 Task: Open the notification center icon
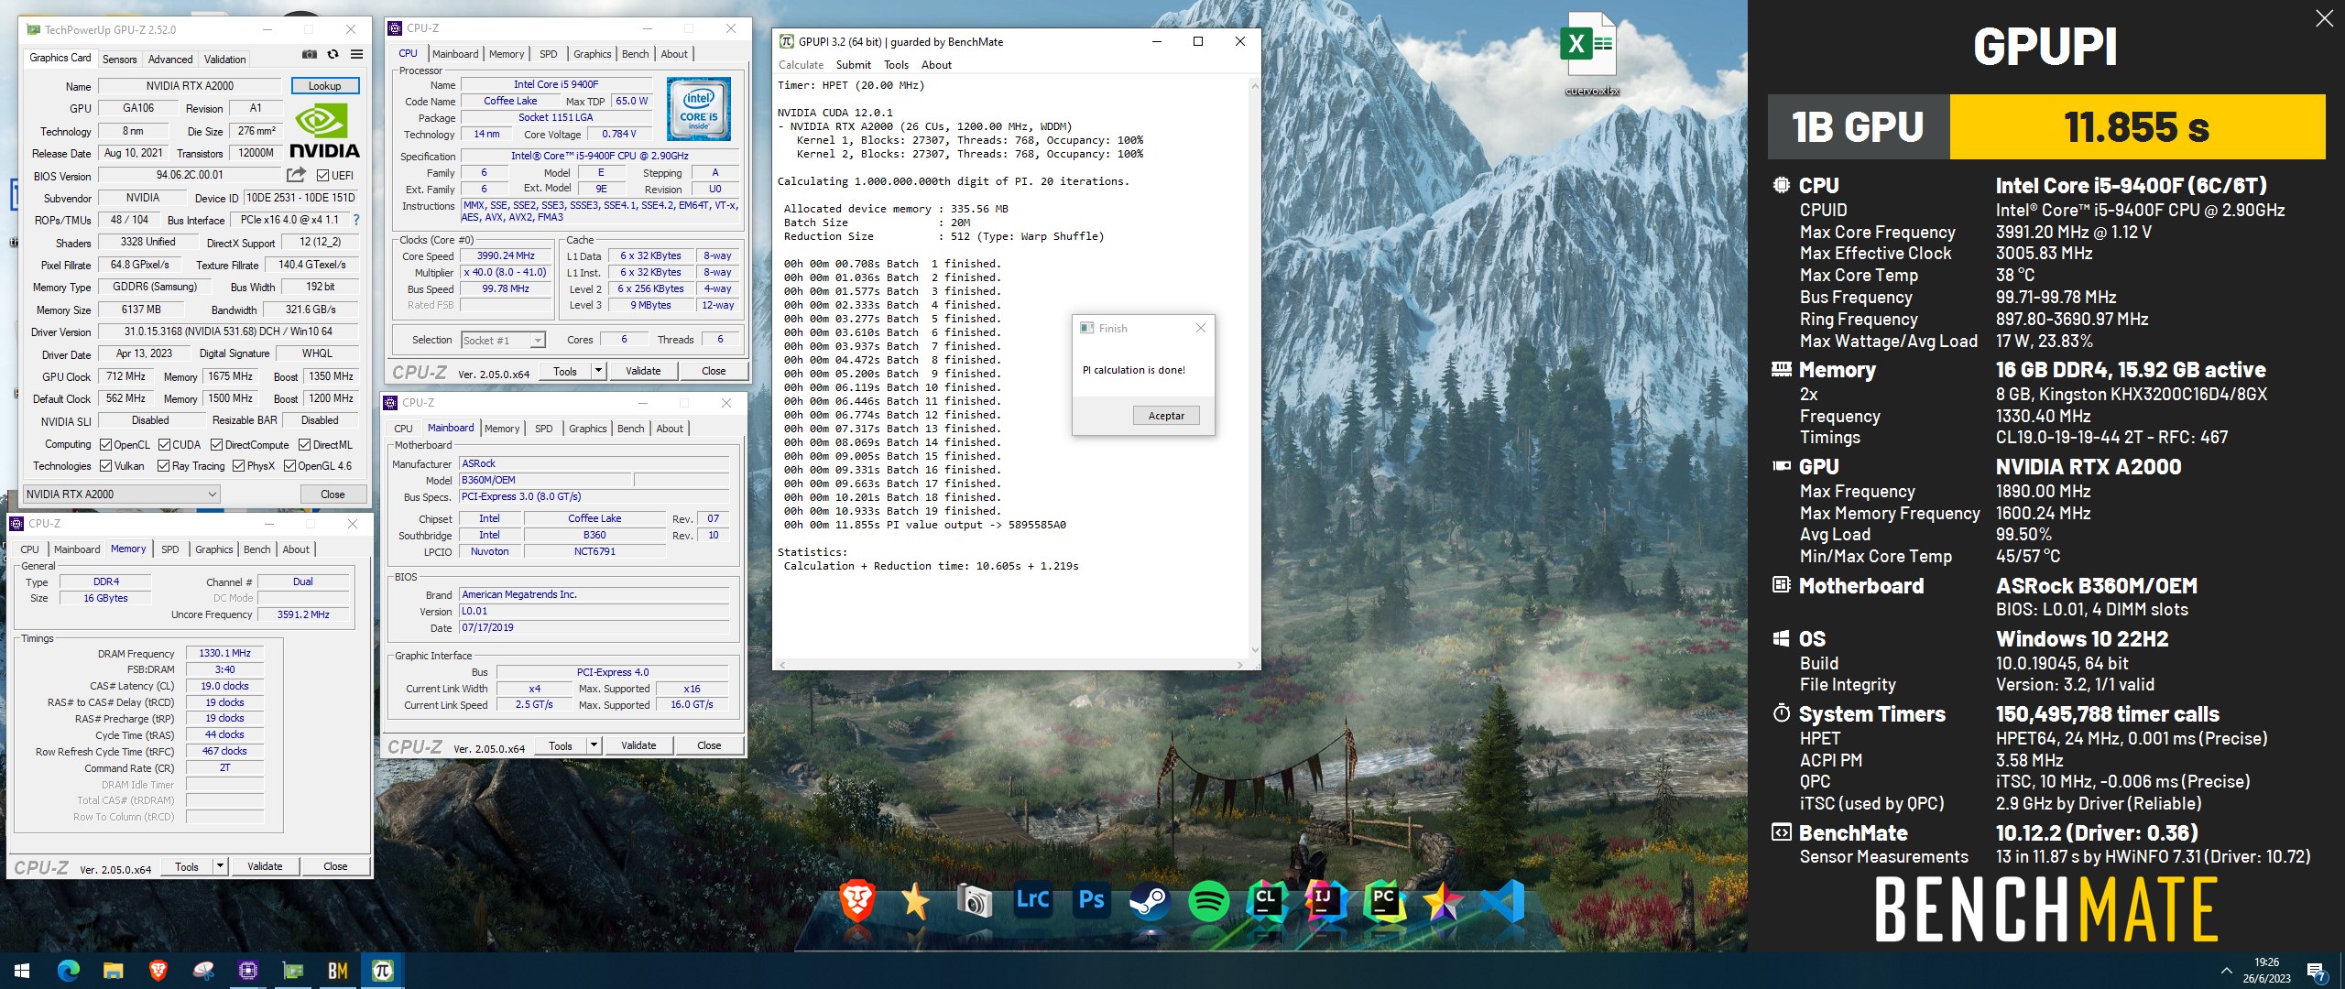[x=2318, y=972]
